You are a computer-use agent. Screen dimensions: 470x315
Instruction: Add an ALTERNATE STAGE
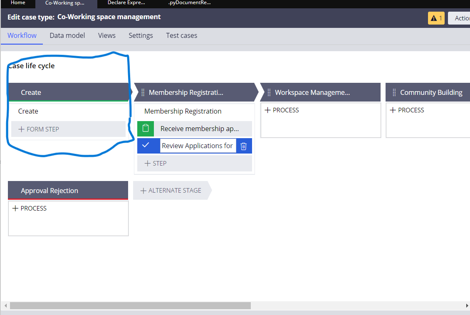171,190
